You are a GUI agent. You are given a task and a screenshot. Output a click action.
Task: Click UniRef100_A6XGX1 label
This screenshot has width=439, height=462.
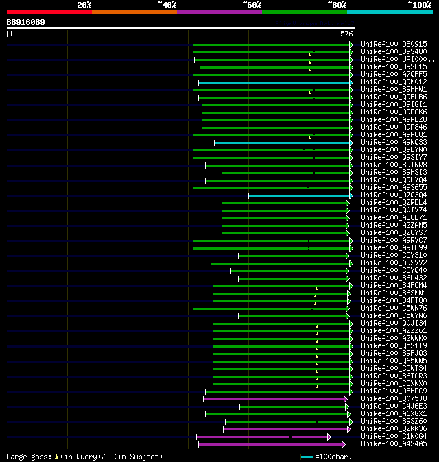(x=394, y=414)
